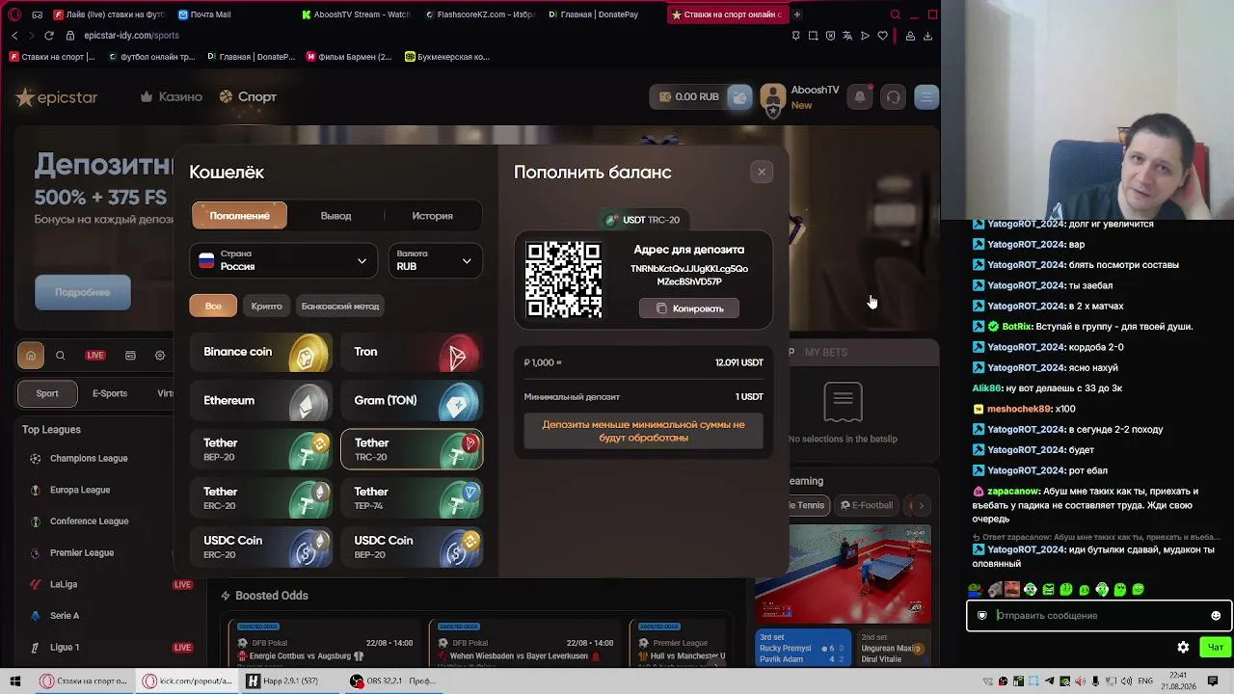Select Tether TEP-74 payment method

(412, 498)
